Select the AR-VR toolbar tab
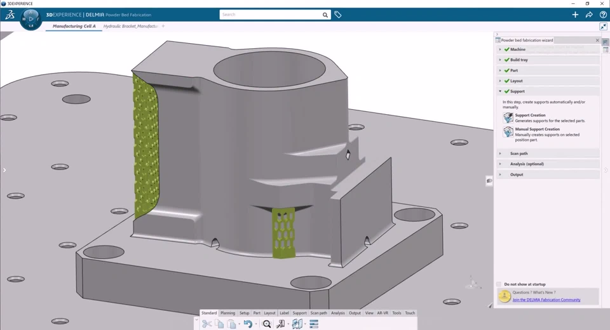 (x=383, y=313)
